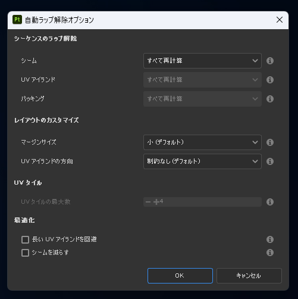
Task: Click info icon next to シーム dropdown
Action: tap(270, 61)
